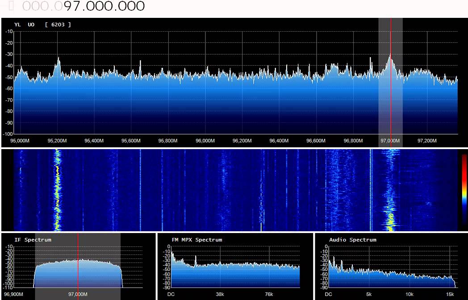Viewport: 468px width, 300px height.
Task: Click the 15k label in Audio Spectrum
Action: (x=450, y=294)
